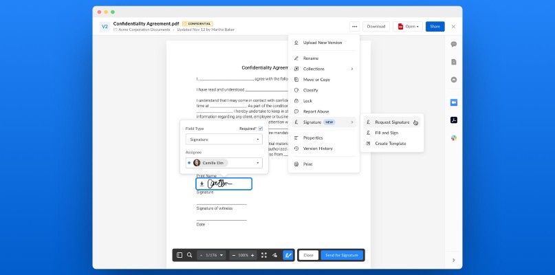The image size is (555, 275).
Task: Enter fullscreen view with the expand icon
Action: (x=263, y=255)
